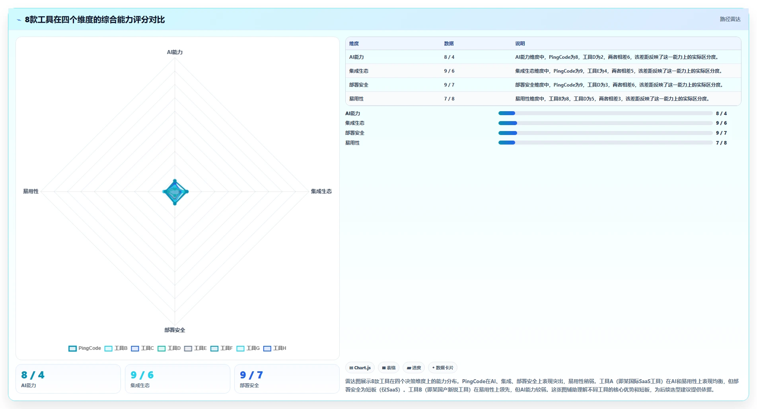Image resolution: width=757 pixels, height=409 pixels.
Task: Select the 集成生态 table row cell
Action: 359,71
